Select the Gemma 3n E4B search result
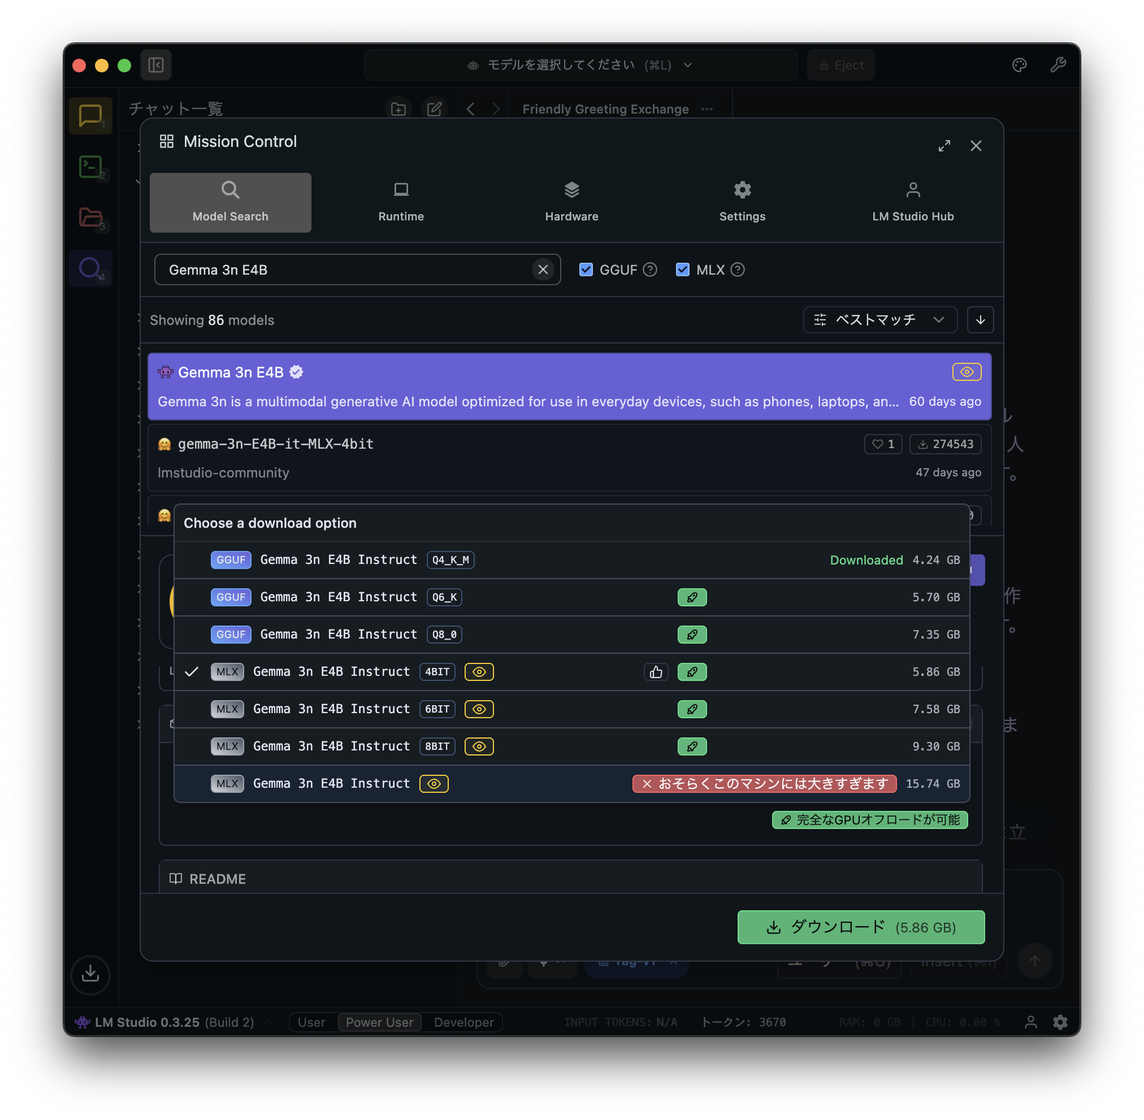Image resolution: width=1144 pixels, height=1120 pixels. pos(569,387)
